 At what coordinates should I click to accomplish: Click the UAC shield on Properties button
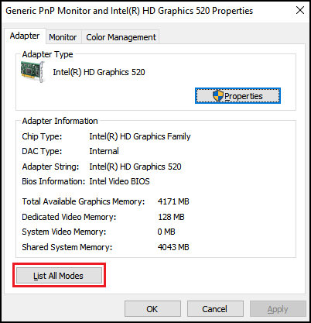(218, 96)
